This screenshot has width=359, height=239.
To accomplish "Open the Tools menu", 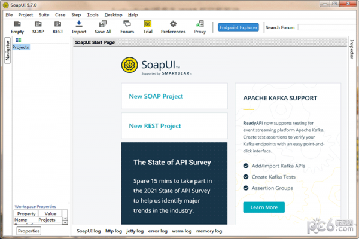I will 93,14.
